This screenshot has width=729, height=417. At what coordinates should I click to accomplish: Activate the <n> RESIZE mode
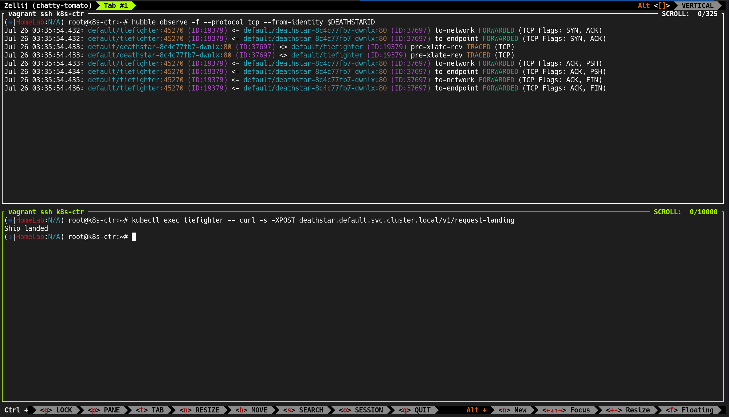(x=200, y=410)
